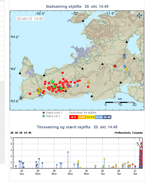
Task: Click the '©Veðurstofa Íslands' credit text
Action: pos(129,133)
